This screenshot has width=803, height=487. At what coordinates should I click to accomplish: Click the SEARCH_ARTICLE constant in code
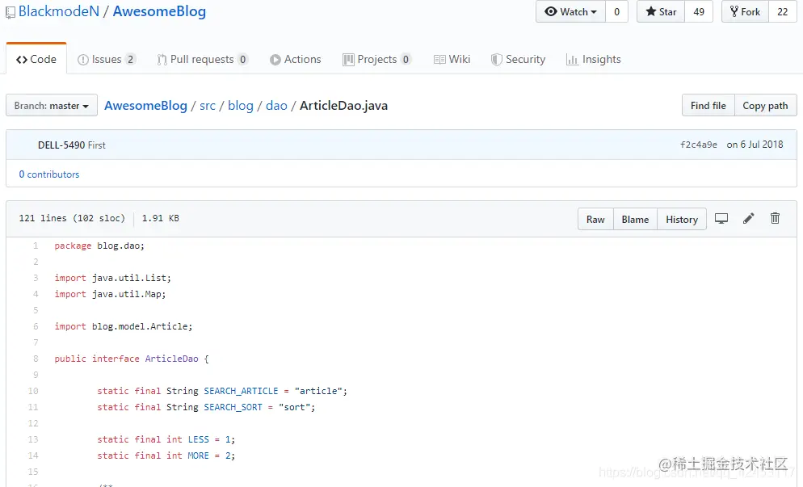click(x=241, y=391)
